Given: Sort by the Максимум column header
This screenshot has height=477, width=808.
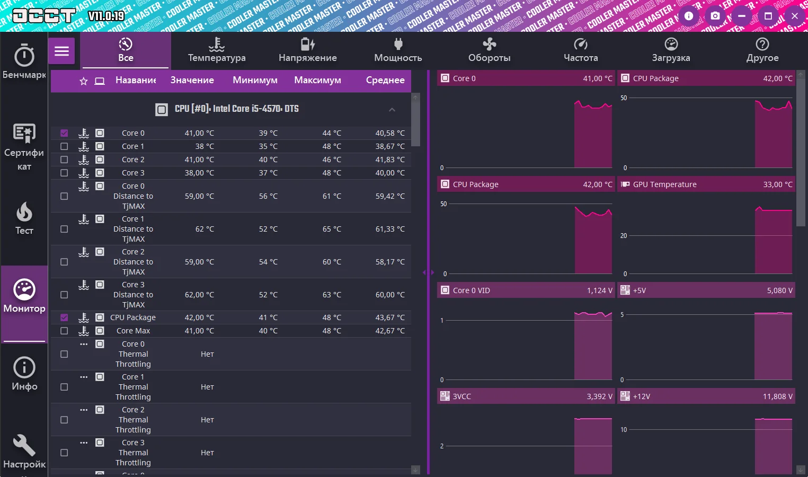Looking at the screenshot, I should (317, 81).
